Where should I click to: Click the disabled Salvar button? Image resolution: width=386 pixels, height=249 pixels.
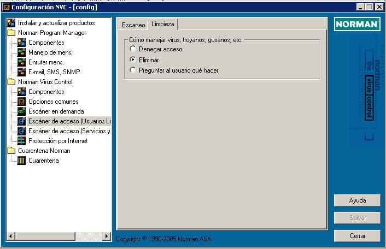click(357, 218)
